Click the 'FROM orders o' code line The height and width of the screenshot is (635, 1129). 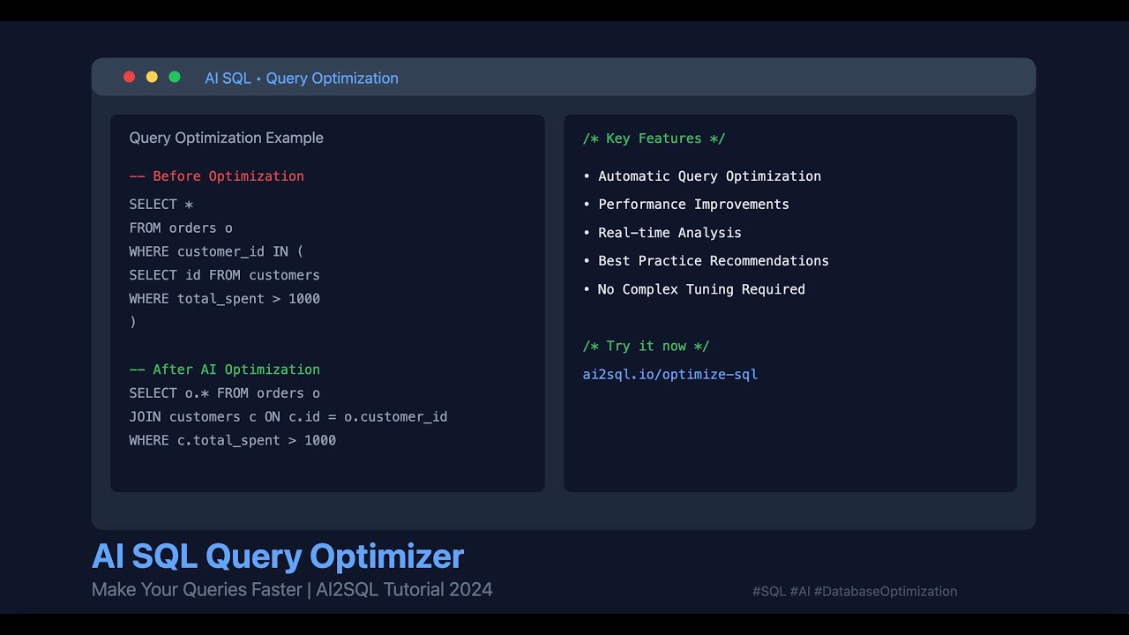tap(181, 228)
